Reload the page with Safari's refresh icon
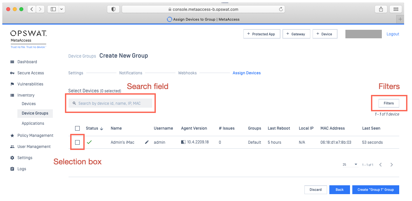 281,9
